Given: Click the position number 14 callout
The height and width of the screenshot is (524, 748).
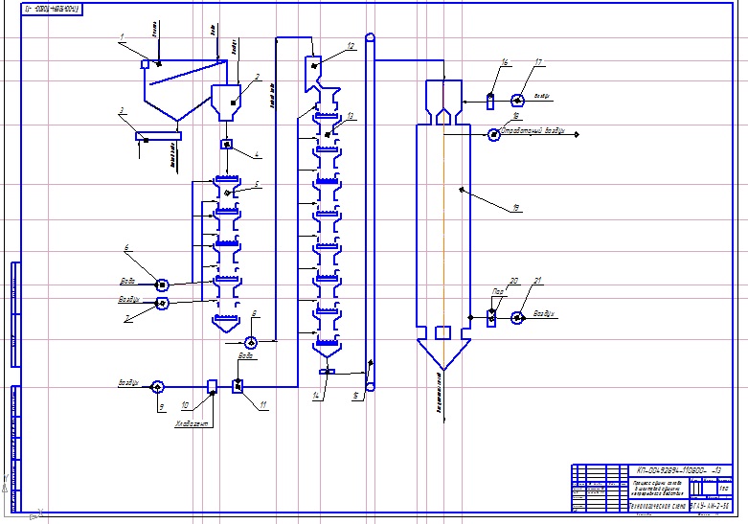Looking at the screenshot, I should 316,396.
